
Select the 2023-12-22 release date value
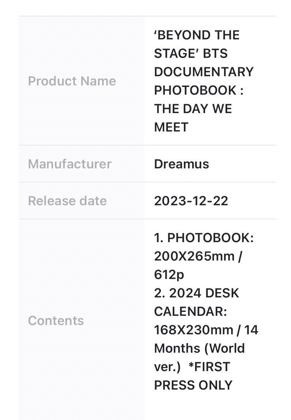pyautogui.click(x=191, y=201)
